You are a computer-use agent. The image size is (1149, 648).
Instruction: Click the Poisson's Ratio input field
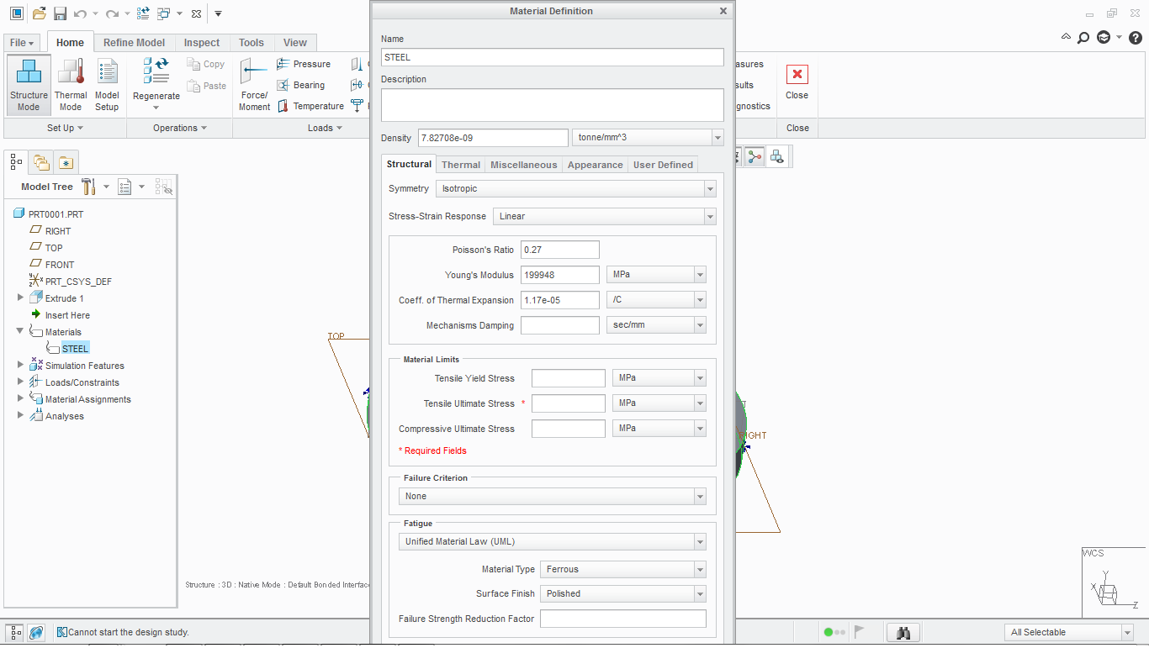coord(560,250)
